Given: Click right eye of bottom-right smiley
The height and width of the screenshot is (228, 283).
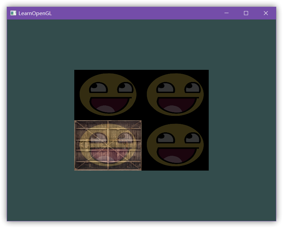Looking at the screenshot, I should pyautogui.click(x=193, y=138).
